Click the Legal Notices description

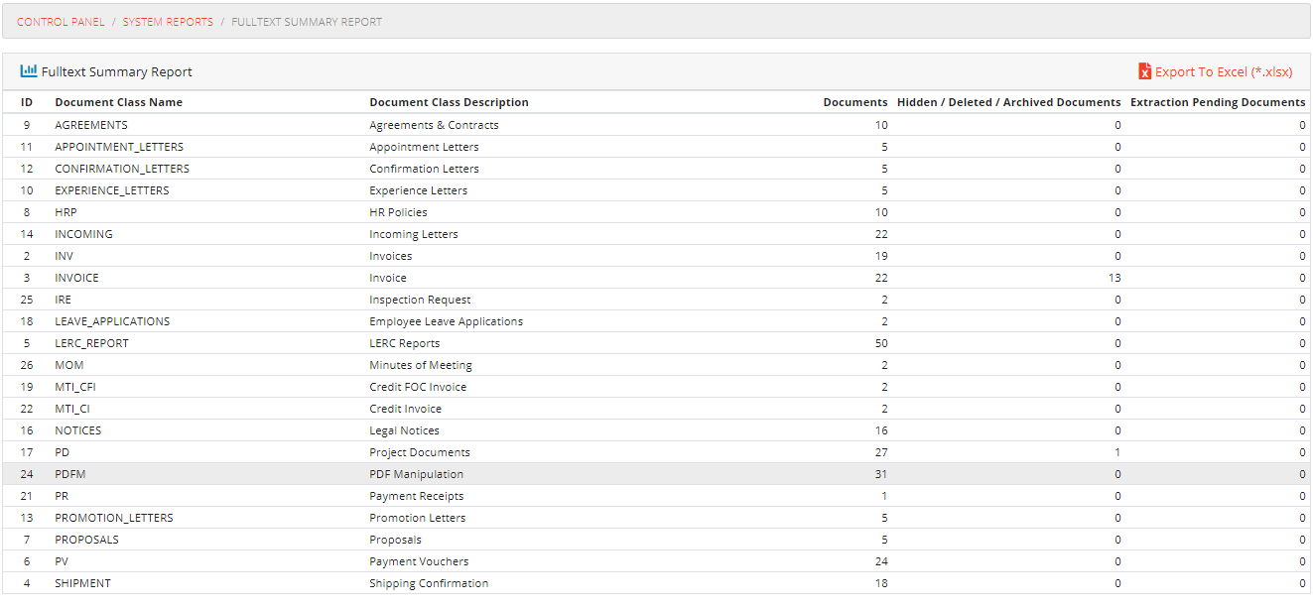click(x=404, y=430)
